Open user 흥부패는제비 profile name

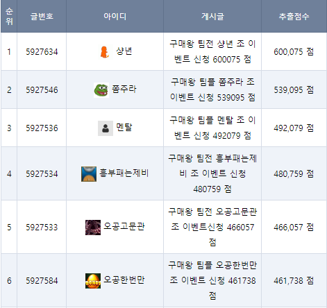pyautogui.click(x=124, y=173)
